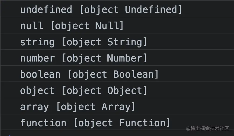Click the capitalized 'Undefined' type in first row
Viewport: 234px width, 136px height.
pos(151,10)
